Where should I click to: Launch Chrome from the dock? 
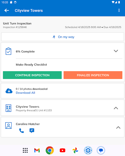[x=50, y=150]
